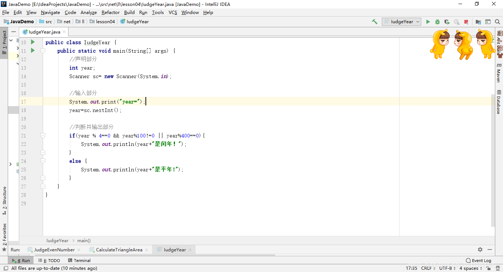
Task: Click the Run with Profiler clock icon
Action: pos(457,22)
